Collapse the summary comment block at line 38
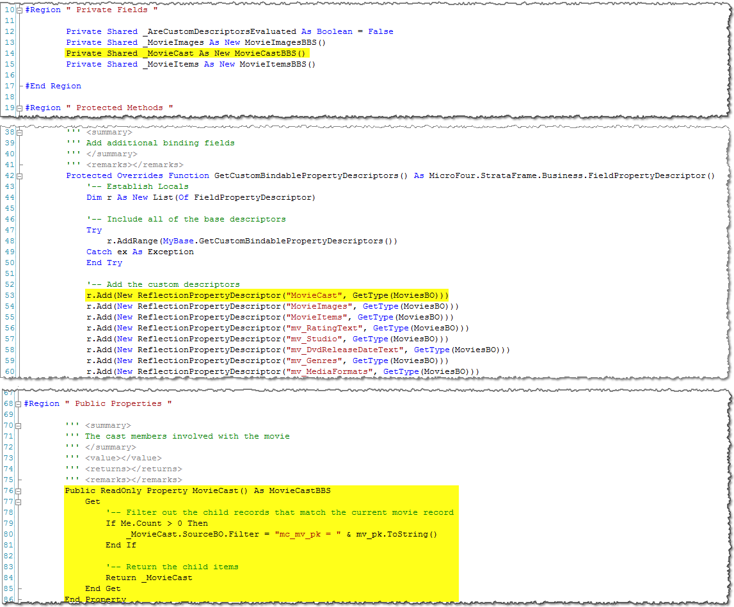This screenshot has height=607, width=734. click(x=19, y=133)
